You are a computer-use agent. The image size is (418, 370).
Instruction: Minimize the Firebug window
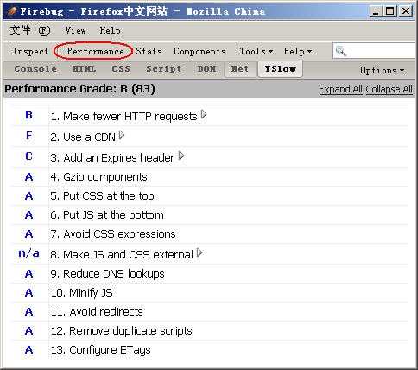pyautogui.click(x=376, y=11)
